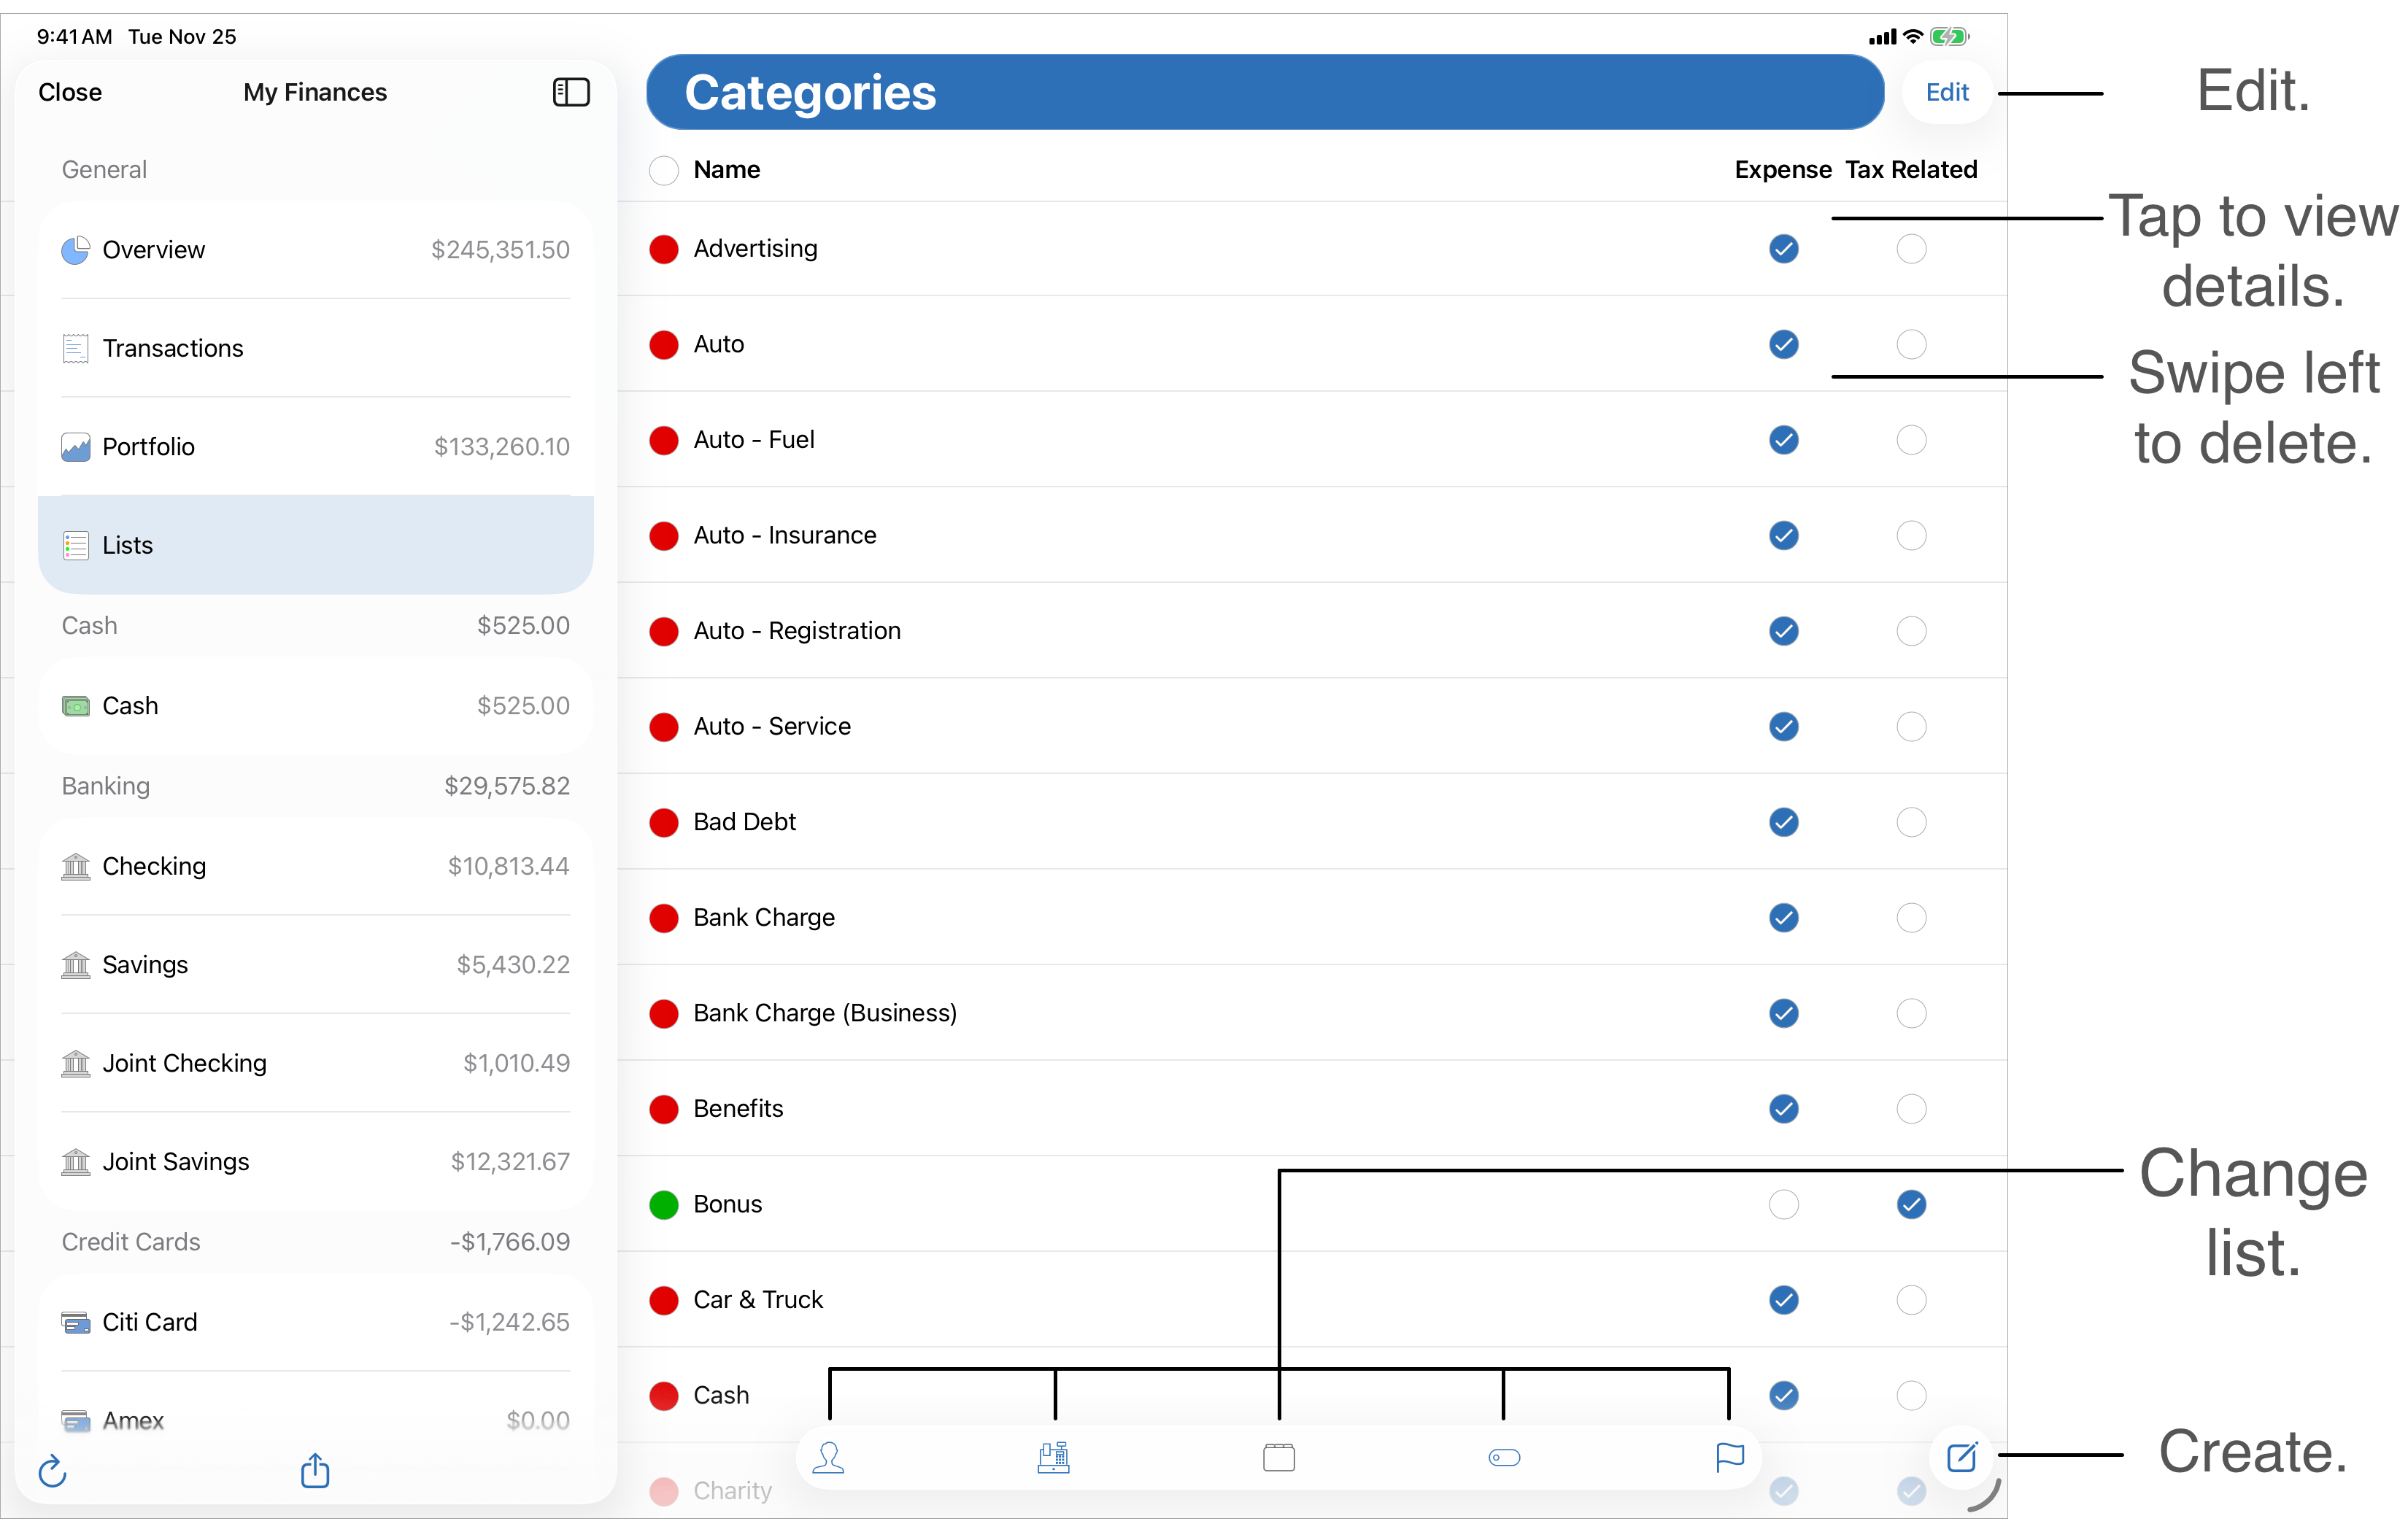Tap Close in the sidebar header
The height and width of the screenshot is (1532, 2408).
(70, 92)
